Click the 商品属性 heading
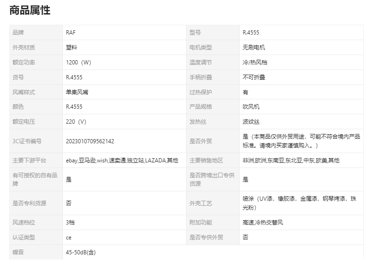This screenshot has width=368, height=266. click(30, 11)
